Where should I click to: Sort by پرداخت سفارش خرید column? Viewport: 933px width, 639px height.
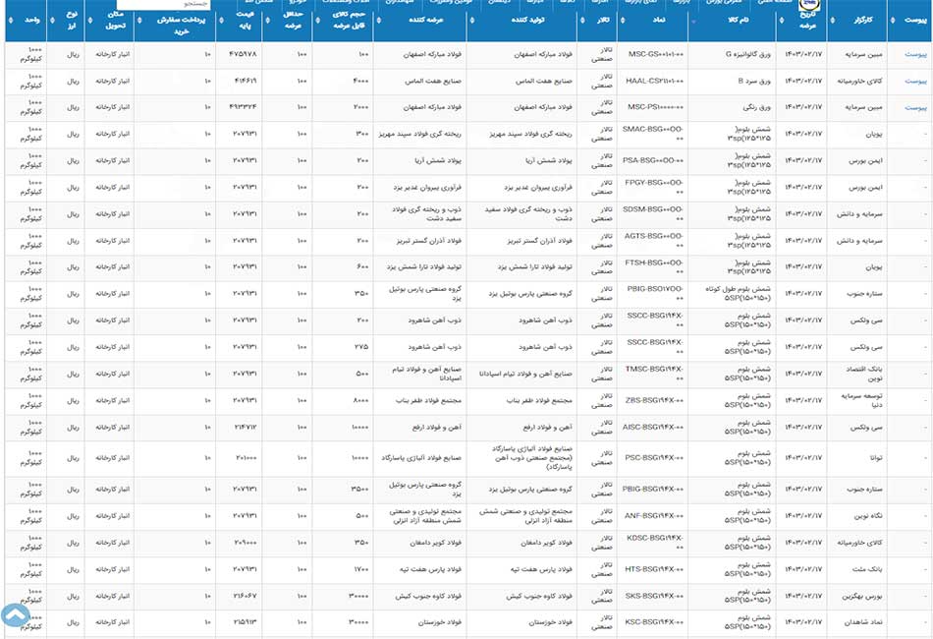pos(175,21)
